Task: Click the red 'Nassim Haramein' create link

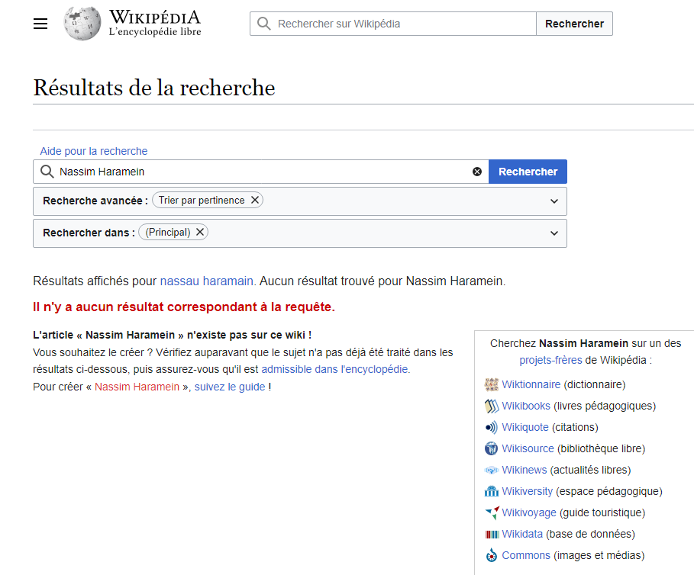Action: [x=137, y=387]
